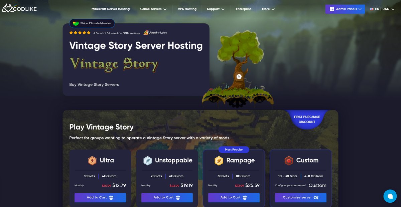Click the crossed-out $31.99 price
401x207 pixels.
[240, 186]
